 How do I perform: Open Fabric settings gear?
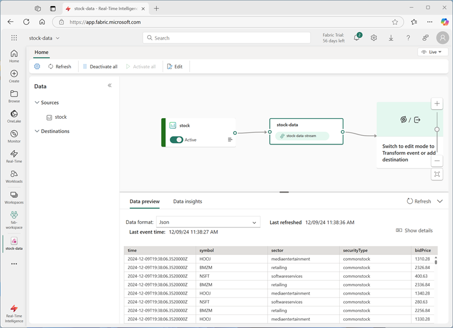point(374,38)
